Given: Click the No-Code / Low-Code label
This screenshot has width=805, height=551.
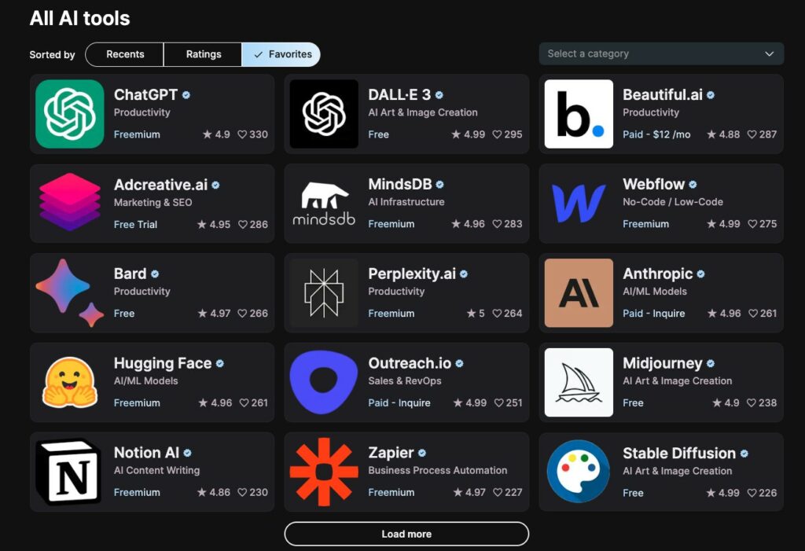Looking at the screenshot, I should pyautogui.click(x=673, y=202).
